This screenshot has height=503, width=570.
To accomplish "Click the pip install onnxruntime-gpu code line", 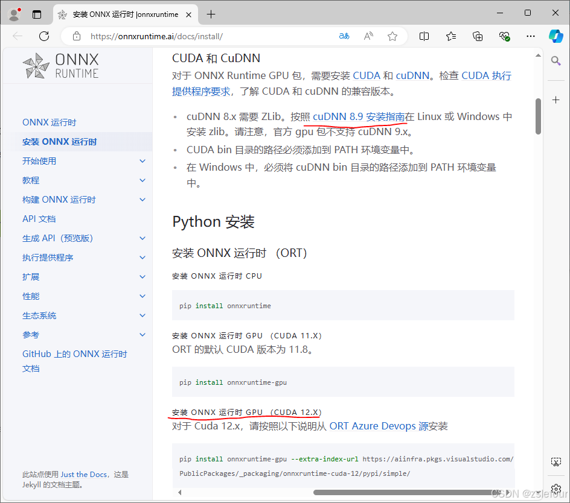I will coord(233,382).
